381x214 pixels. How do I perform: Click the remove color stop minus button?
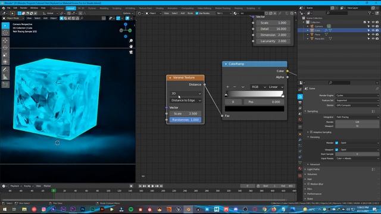235,87
